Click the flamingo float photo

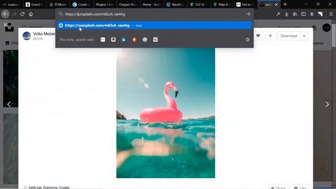click(x=166, y=113)
